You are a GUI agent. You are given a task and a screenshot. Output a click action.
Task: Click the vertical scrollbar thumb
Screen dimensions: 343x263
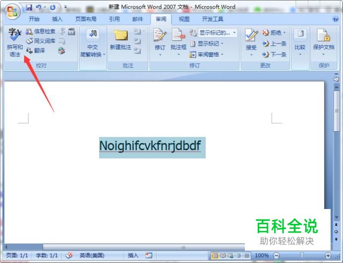click(x=337, y=111)
